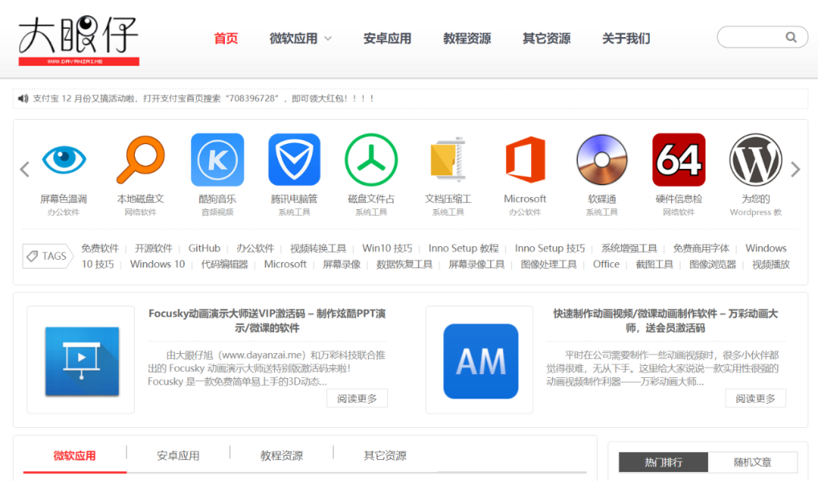Open the 首页 menu item
The width and height of the screenshot is (818, 481).
tap(226, 38)
